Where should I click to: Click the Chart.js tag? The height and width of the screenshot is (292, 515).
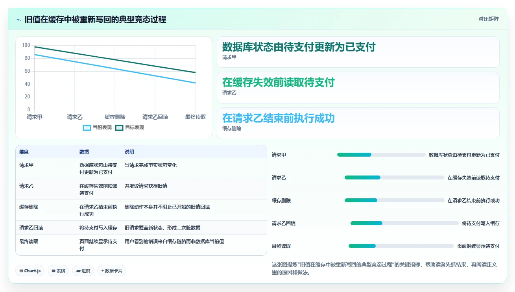(x=30, y=271)
